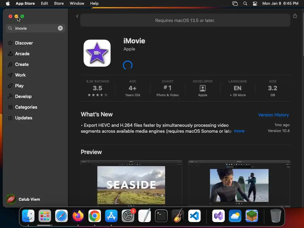
Task: Click the date and time in menu bar
Action: 280,3
